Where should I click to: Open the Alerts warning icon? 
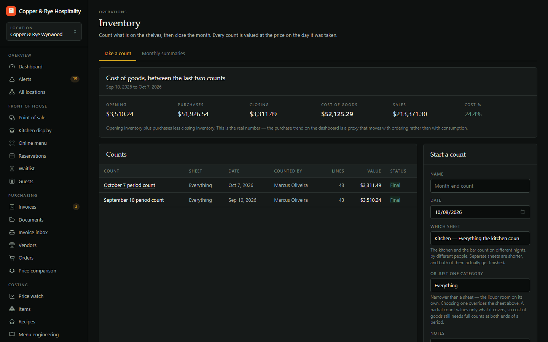click(12, 79)
